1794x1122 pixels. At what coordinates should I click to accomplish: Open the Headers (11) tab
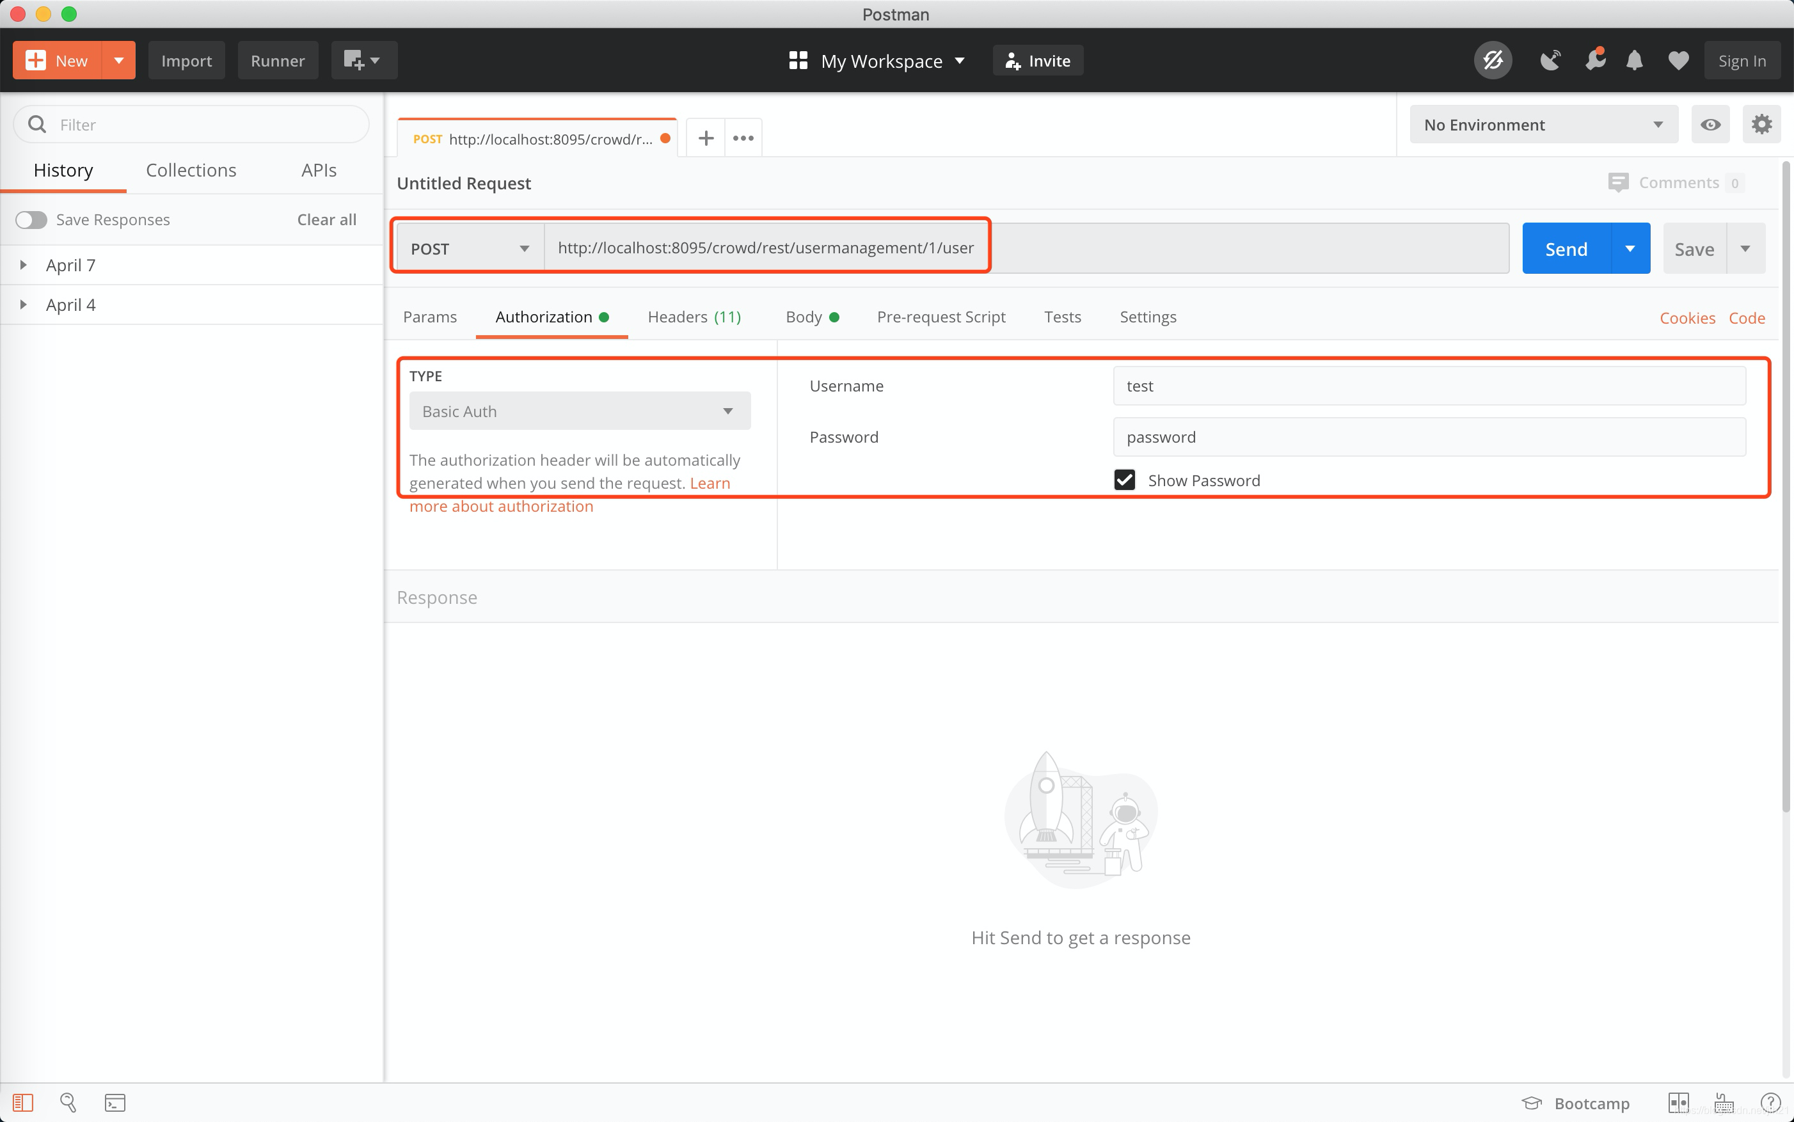694,317
